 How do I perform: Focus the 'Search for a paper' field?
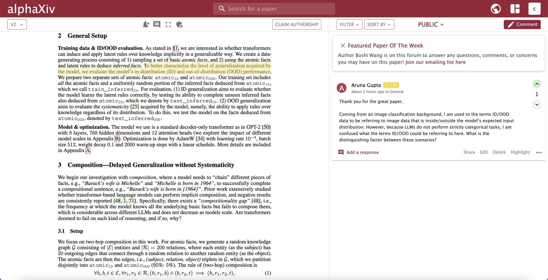(x=274, y=9)
